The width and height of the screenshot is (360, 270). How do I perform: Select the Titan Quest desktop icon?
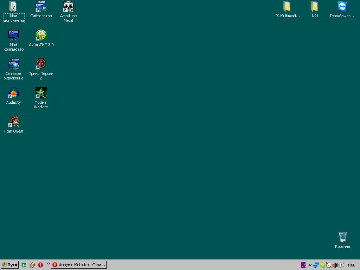point(13,122)
